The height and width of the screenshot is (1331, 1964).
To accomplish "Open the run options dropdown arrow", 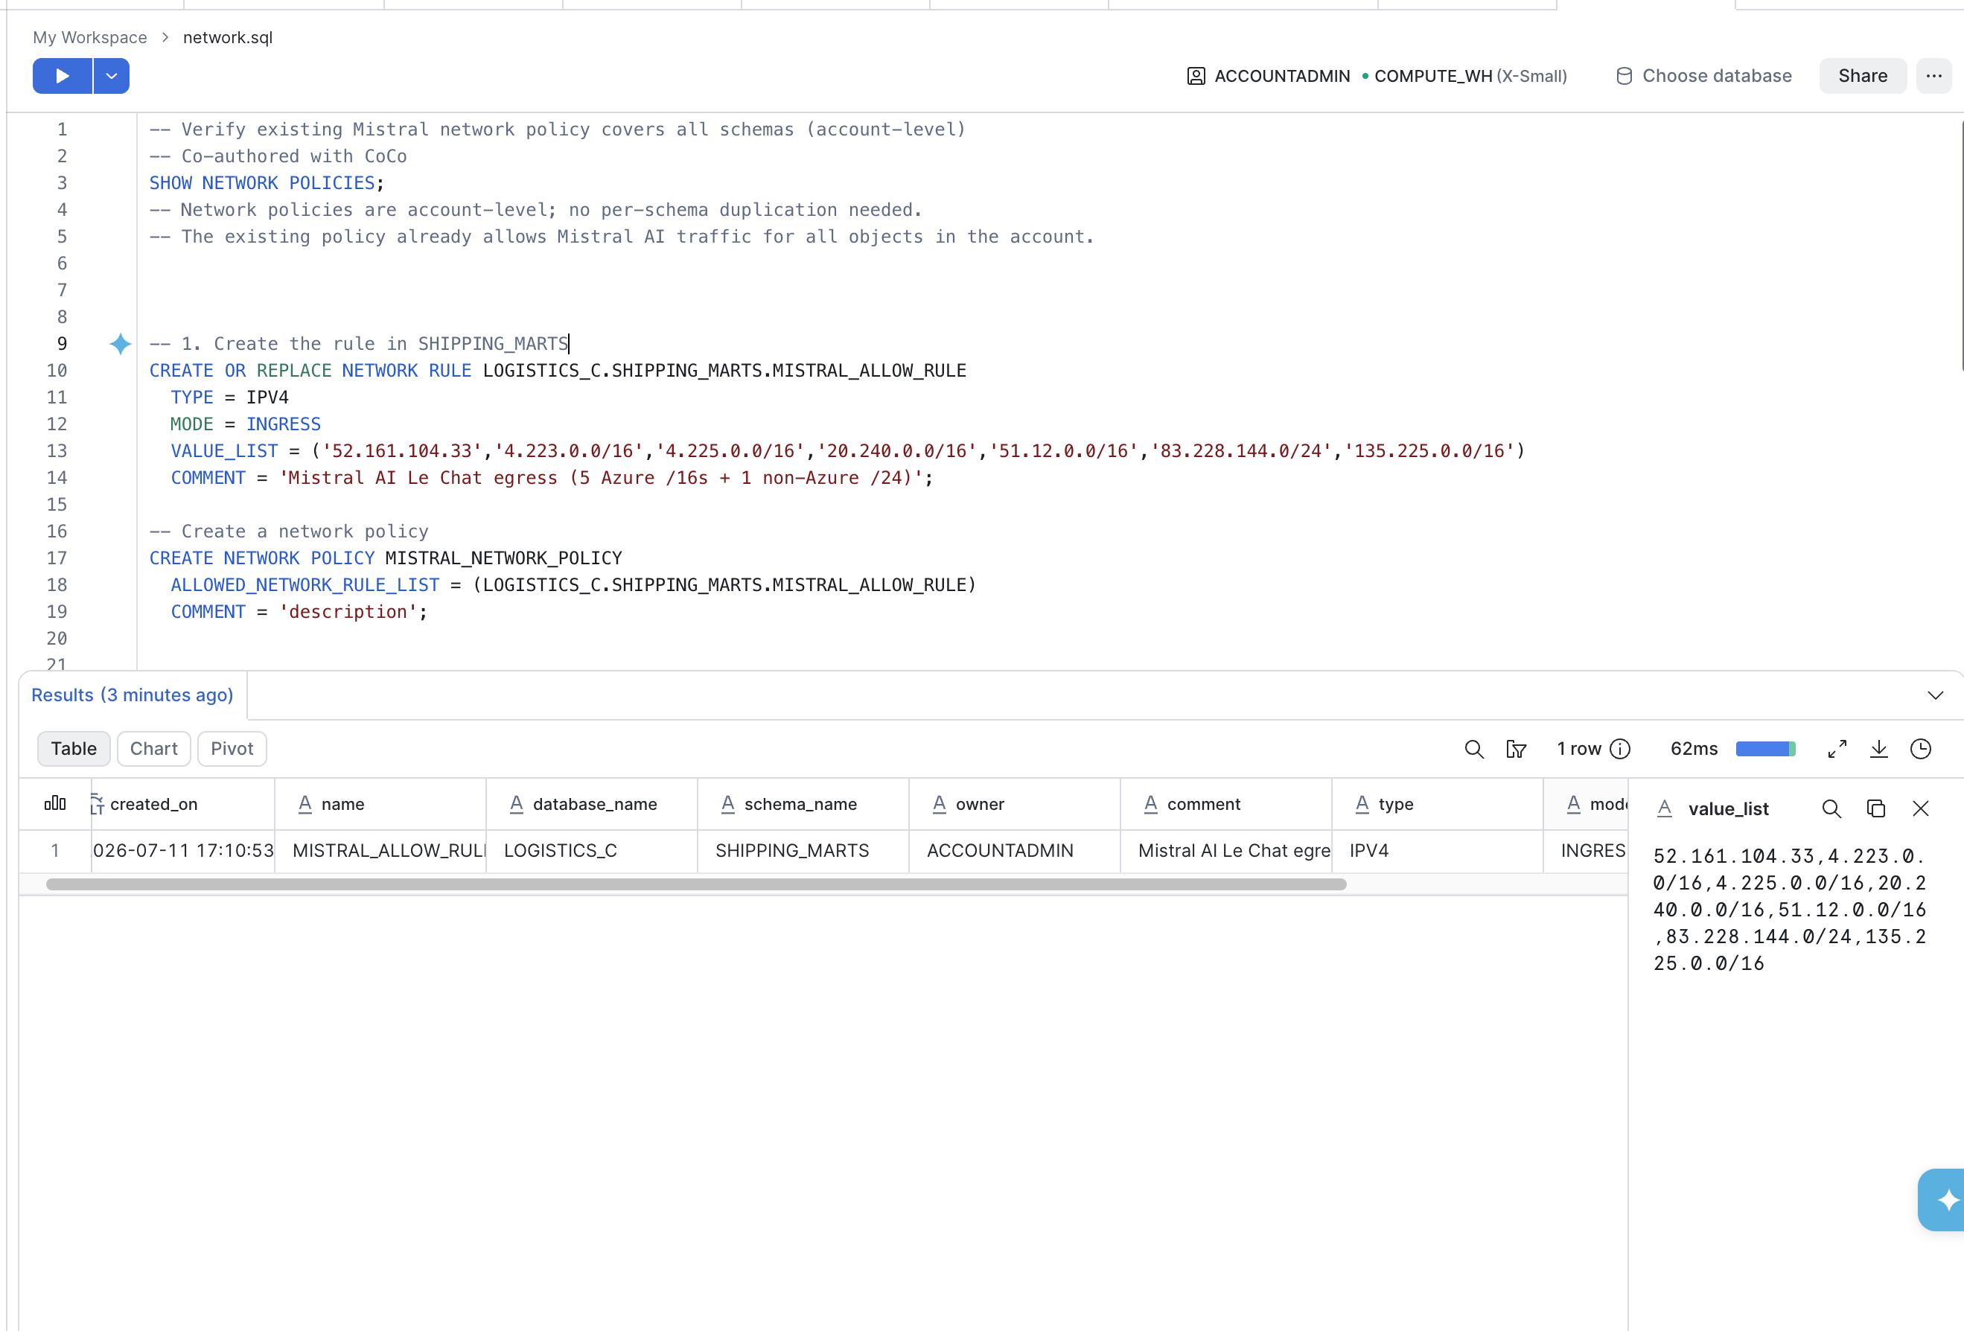I will pos(112,76).
